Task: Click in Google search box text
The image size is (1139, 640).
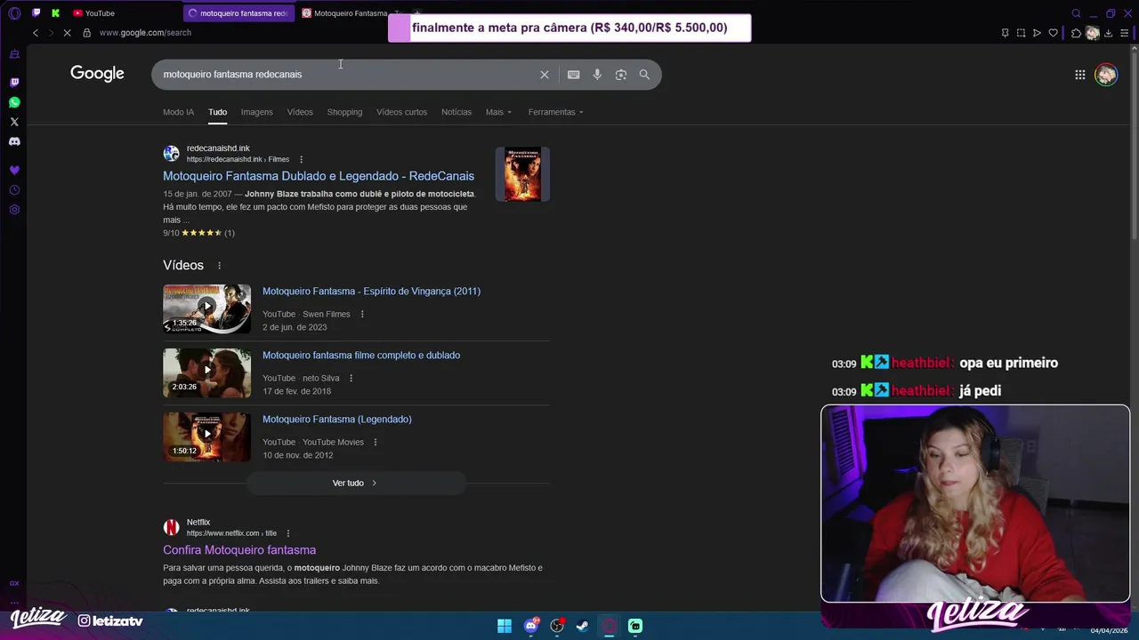Action: 232,75
